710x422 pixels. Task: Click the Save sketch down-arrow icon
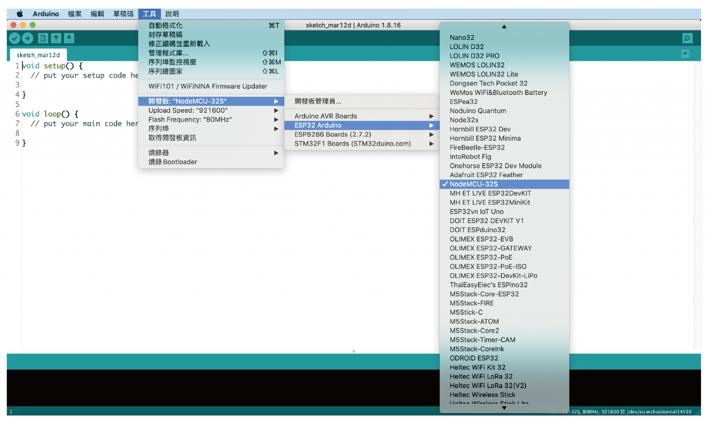click(69, 38)
